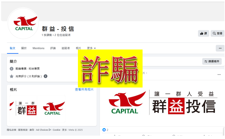Viewport: 225px width, 139px height.
Task: Open the 搜尋 search button
Action: (217, 33)
